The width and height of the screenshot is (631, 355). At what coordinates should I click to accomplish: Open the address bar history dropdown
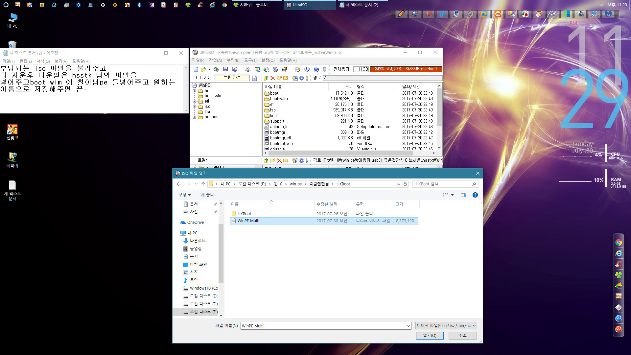(x=398, y=184)
